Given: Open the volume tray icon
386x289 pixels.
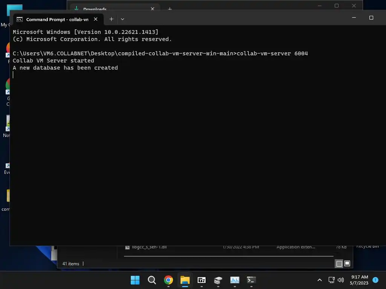Looking at the screenshot, I should point(341,280).
